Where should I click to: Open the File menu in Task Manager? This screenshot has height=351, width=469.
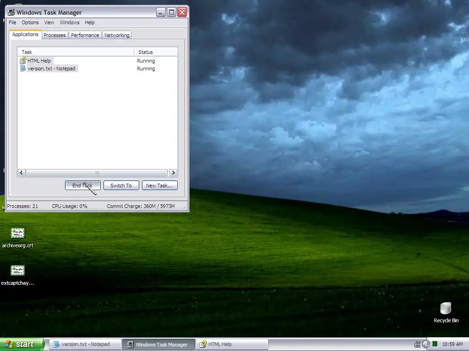pos(12,22)
